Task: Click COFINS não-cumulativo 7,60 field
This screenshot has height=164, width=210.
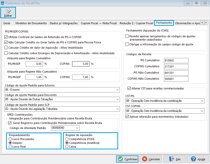Action: pos(81,77)
